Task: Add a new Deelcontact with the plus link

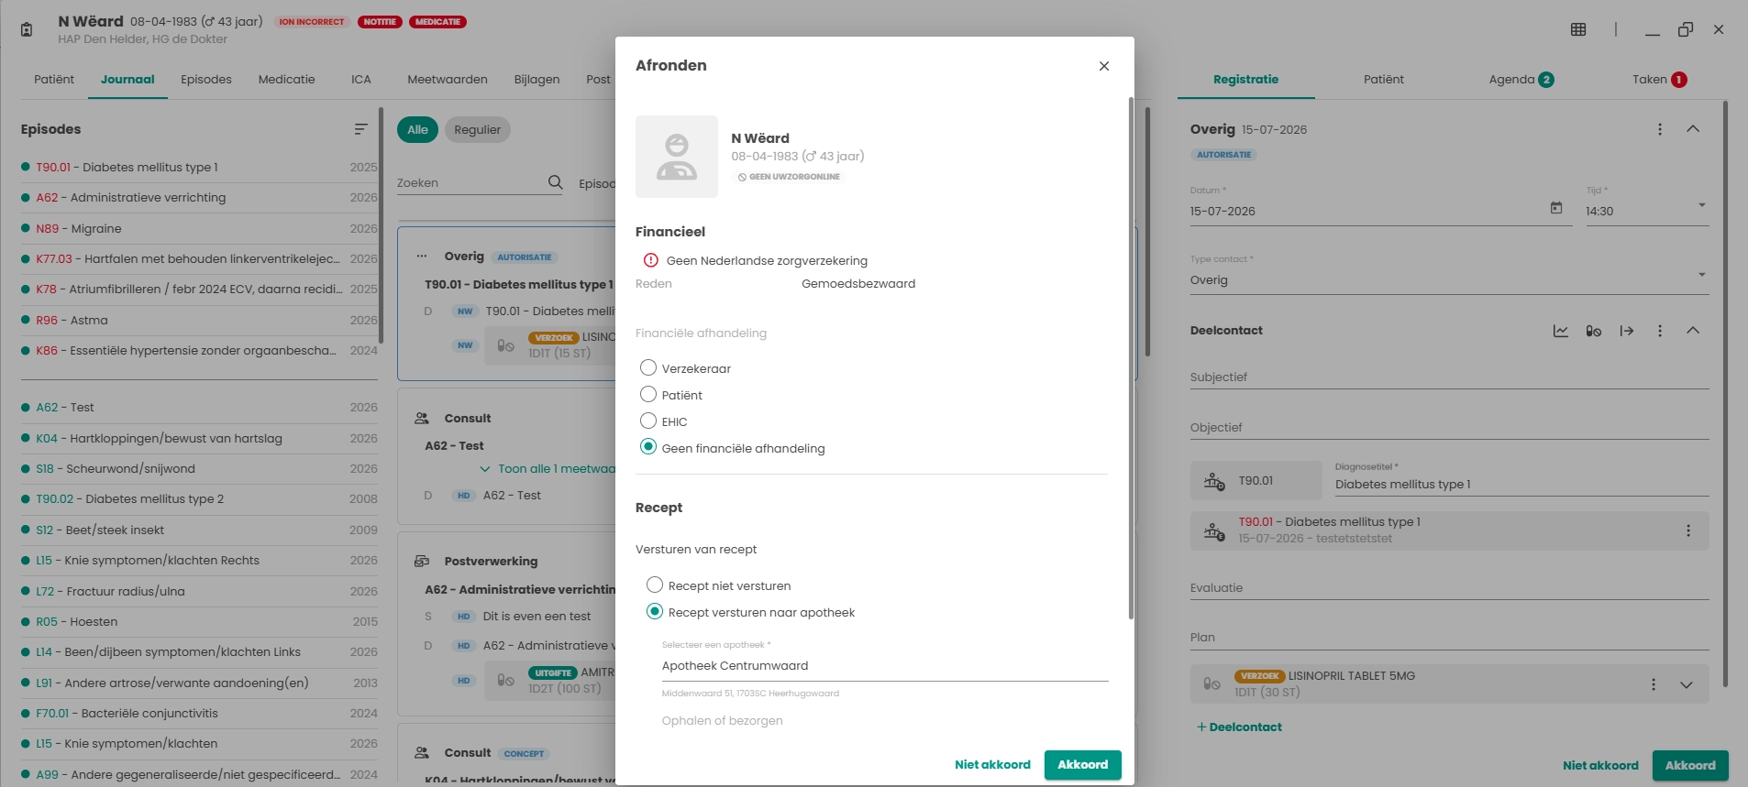Action: (1239, 727)
